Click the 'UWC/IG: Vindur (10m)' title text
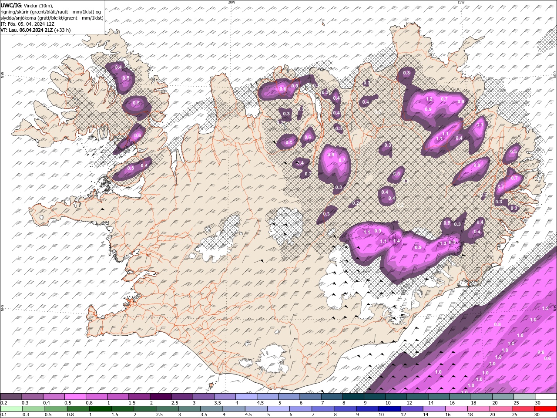Viewport: 557px width, 418px height. pyautogui.click(x=27, y=5)
